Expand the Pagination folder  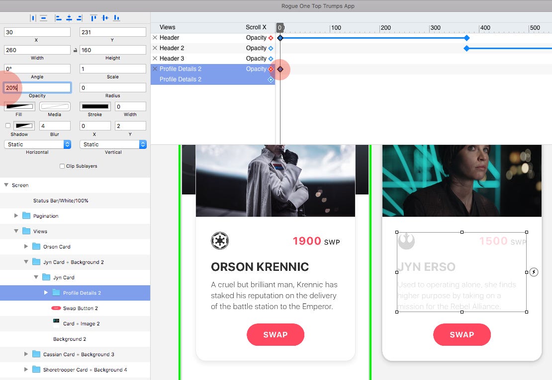(x=16, y=216)
